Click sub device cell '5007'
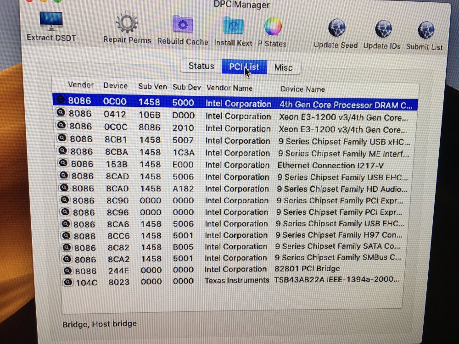 pos(183,140)
